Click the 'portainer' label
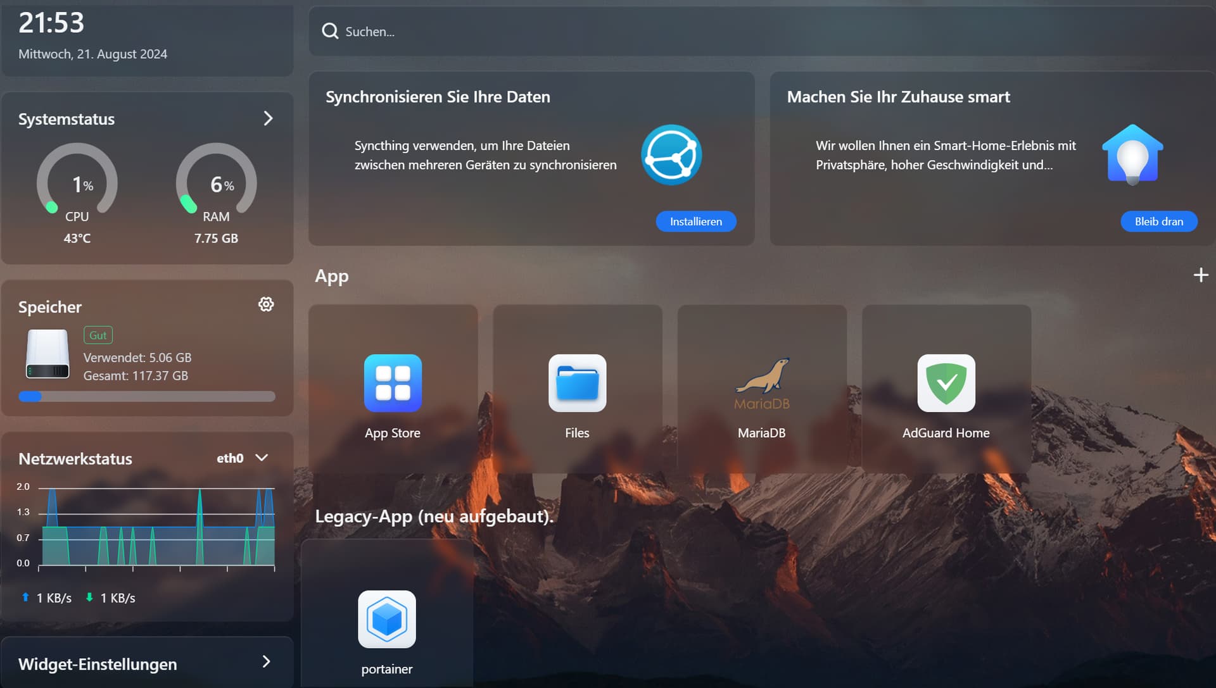Screen dimensions: 1216x688 coord(387,669)
